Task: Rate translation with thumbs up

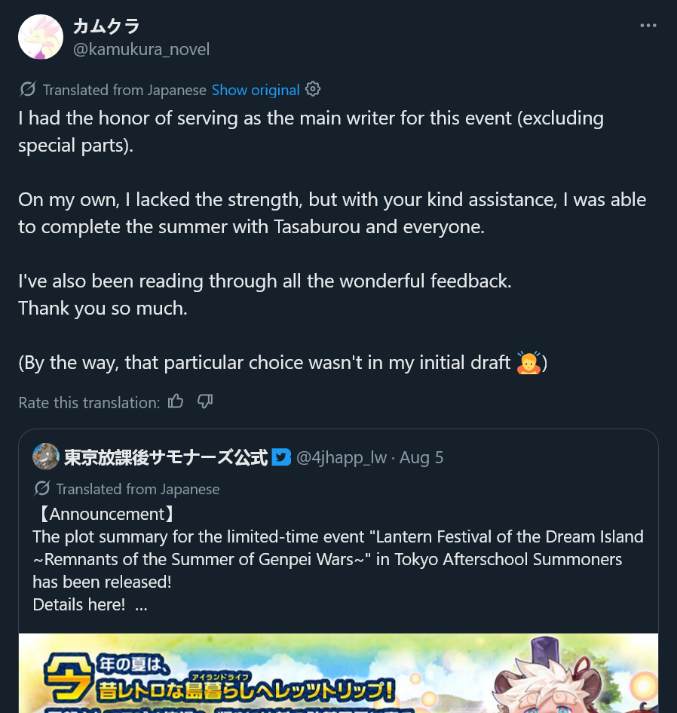Action: (x=176, y=401)
